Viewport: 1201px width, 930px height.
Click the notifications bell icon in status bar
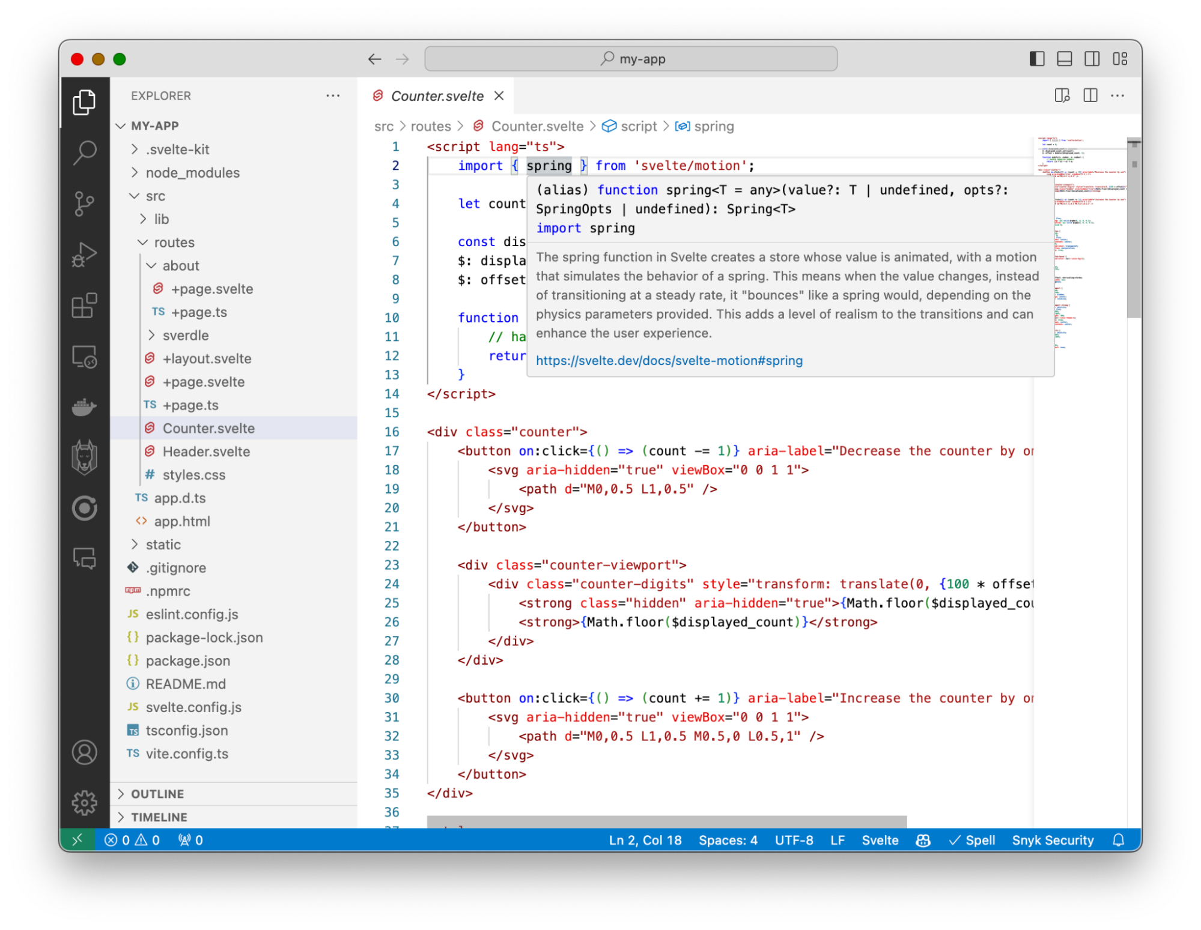pos(1119,839)
